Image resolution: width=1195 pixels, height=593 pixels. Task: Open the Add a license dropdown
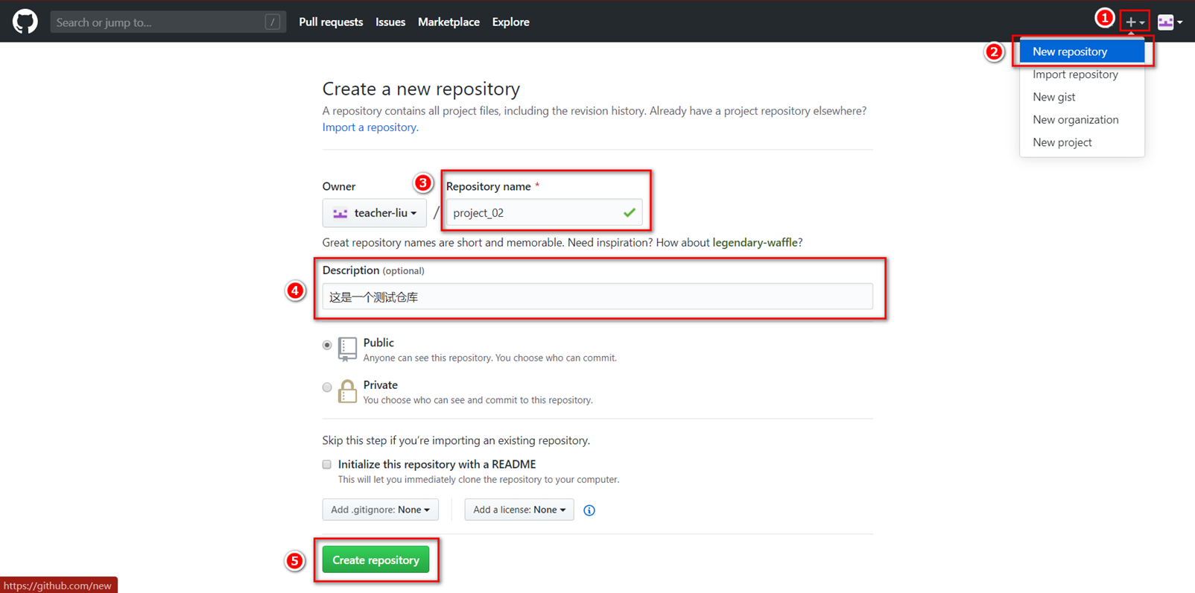pyautogui.click(x=519, y=510)
